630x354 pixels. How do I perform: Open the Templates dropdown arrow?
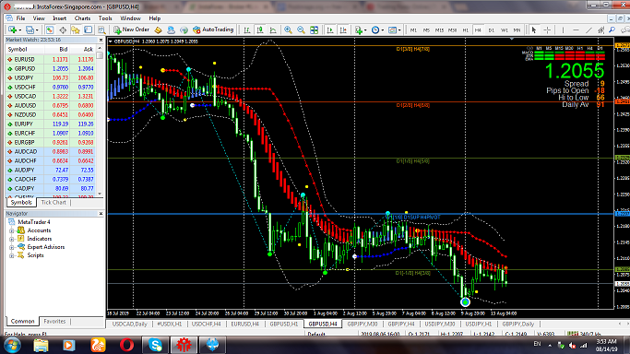399,30
